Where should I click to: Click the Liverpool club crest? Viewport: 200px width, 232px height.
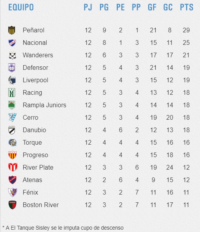12,80
